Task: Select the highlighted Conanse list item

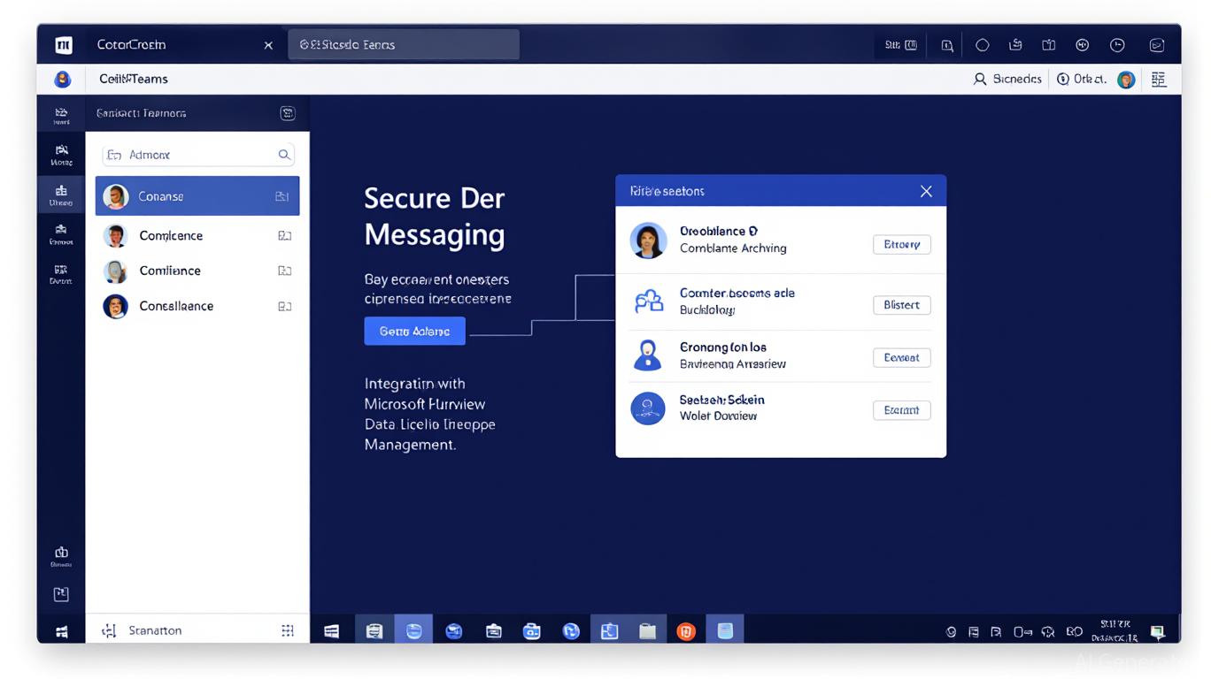Action: pos(197,196)
